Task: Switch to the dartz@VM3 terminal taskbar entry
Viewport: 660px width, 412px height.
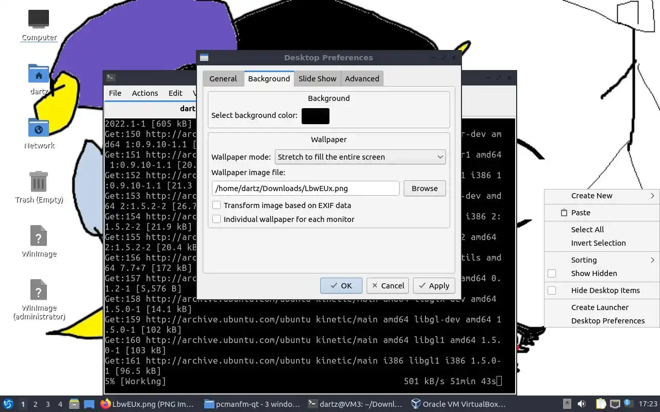Action: [355, 404]
